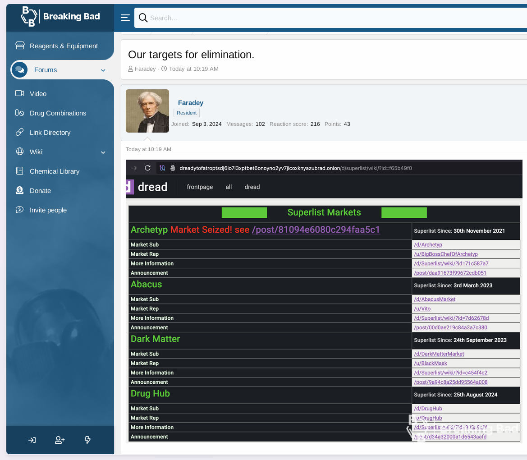Toggle the sidebar with the hamburger icon

pyautogui.click(x=125, y=18)
